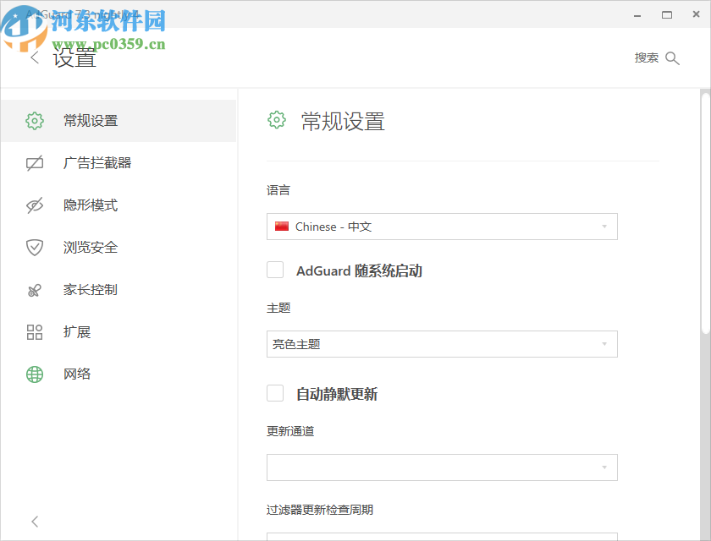Click the 搜索 search magnifier icon
711x541 pixels.
point(673,57)
